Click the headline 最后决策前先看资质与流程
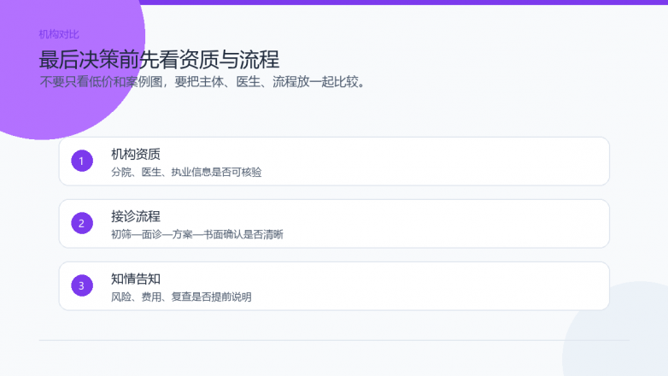The height and width of the screenshot is (376, 668). 159,59
